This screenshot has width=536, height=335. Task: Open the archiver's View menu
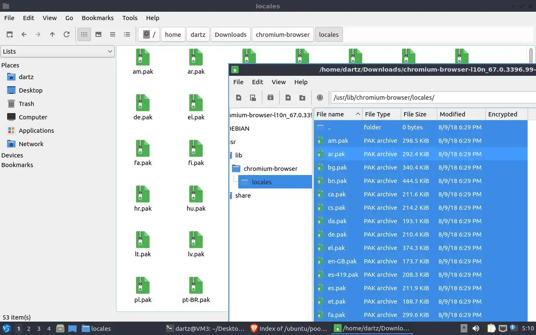(x=278, y=82)
